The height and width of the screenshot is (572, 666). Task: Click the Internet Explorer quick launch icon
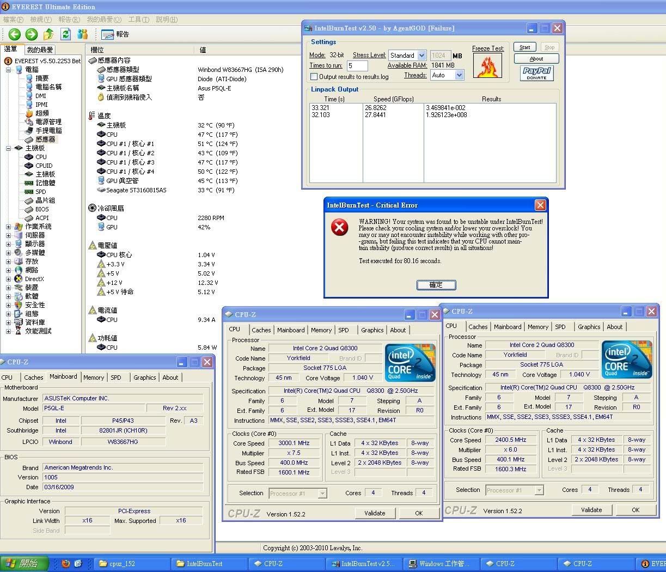pyautogui.click(x=78, y=564)
